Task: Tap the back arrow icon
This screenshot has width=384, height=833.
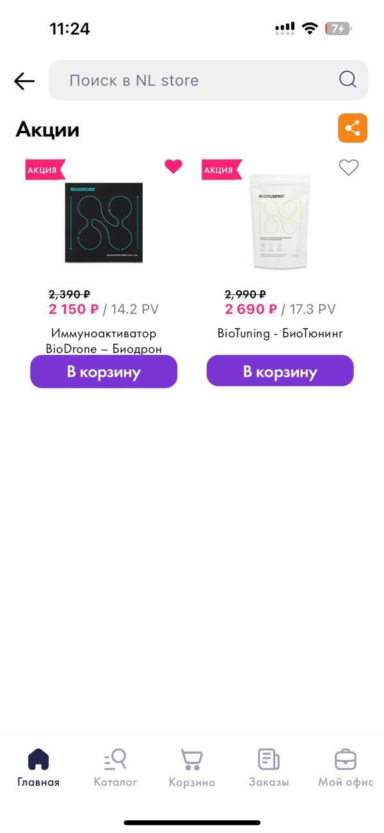Action: click(24, 81)
